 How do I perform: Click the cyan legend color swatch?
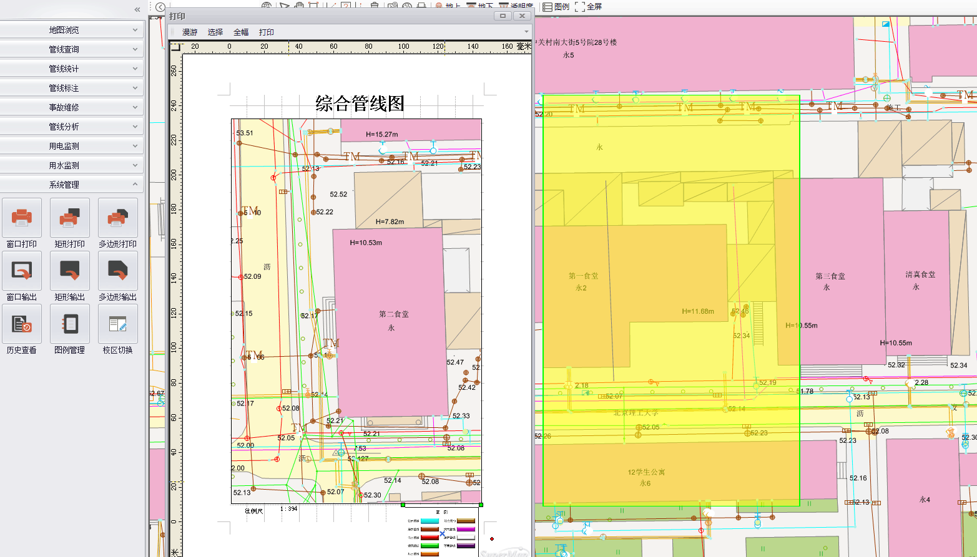pyautogui.click(x=430, y=521)
